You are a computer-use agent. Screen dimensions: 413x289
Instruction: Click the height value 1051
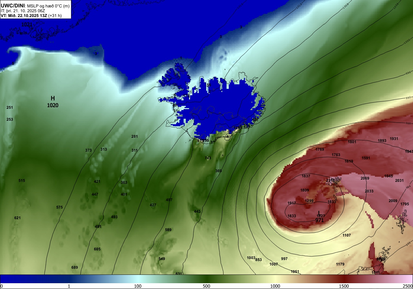[x=295, y=272]
